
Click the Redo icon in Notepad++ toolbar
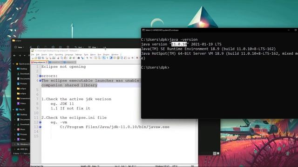pyautogui.click(x=74, y=58)
